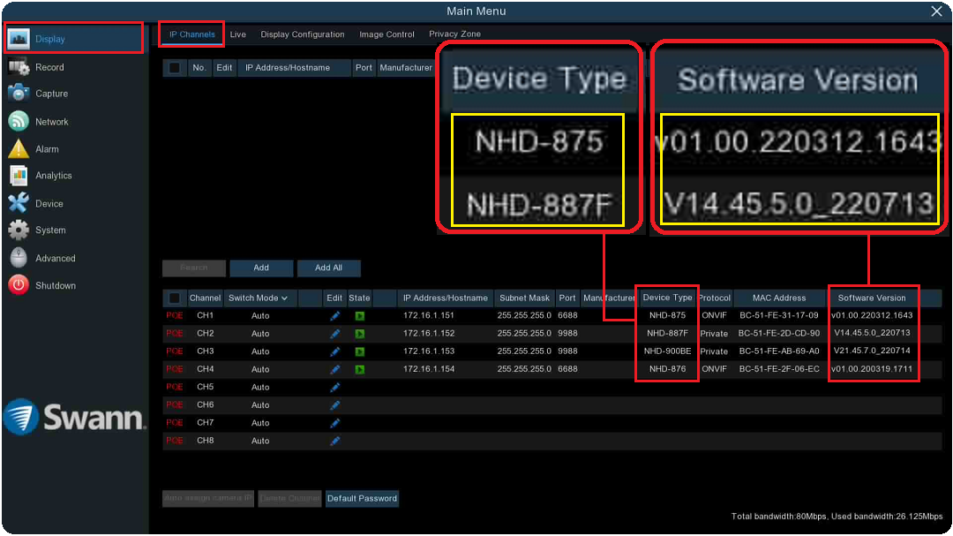This screenshot has height=536, width=953.
Task: Open the Capture camera icon
Action: click(19, 94)
